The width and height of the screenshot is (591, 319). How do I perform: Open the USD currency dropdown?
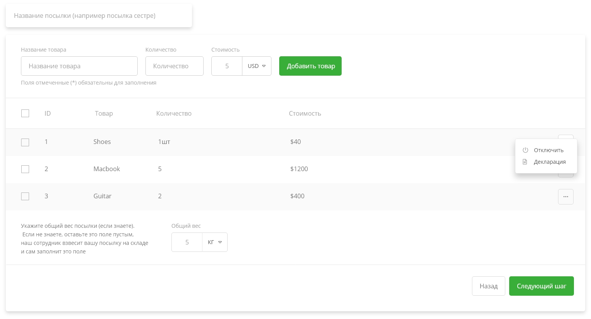pyautogui.click(x=257, y=66)
